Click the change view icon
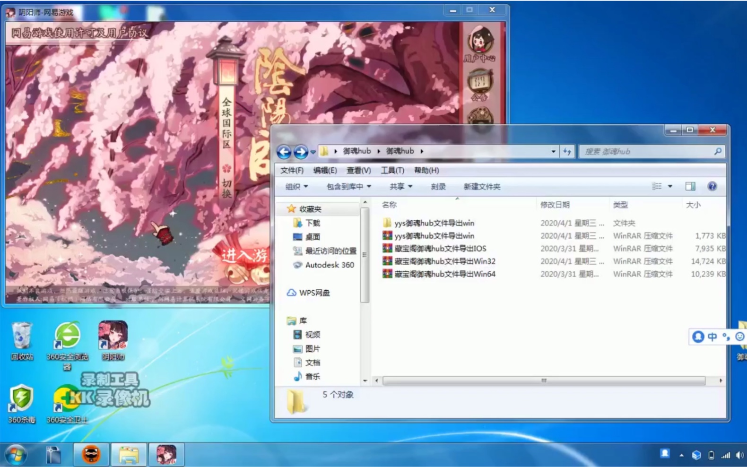The width and height of the screenshot is (747, 467). (x=657, y=186)
